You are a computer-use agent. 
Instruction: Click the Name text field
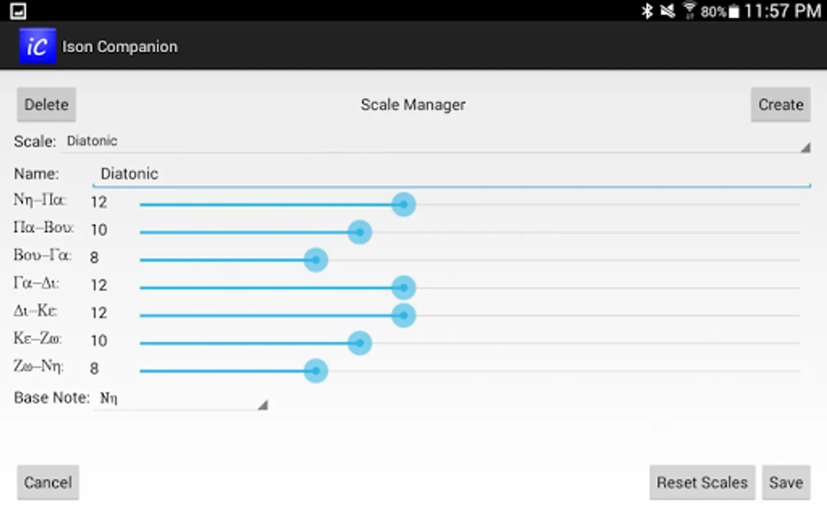coord(451,174)
